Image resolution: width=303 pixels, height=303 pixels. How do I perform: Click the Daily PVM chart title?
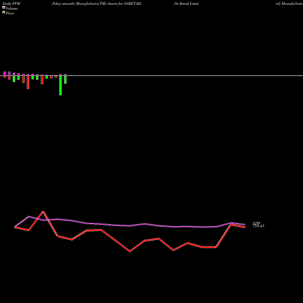12,4
